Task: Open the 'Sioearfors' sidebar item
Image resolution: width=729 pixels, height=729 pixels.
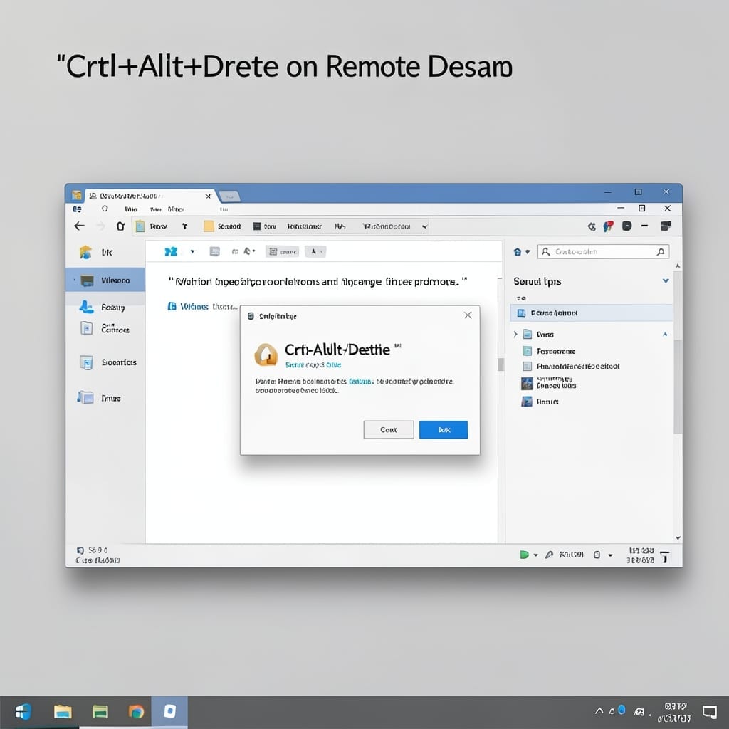Action: (x=108, y=362)
